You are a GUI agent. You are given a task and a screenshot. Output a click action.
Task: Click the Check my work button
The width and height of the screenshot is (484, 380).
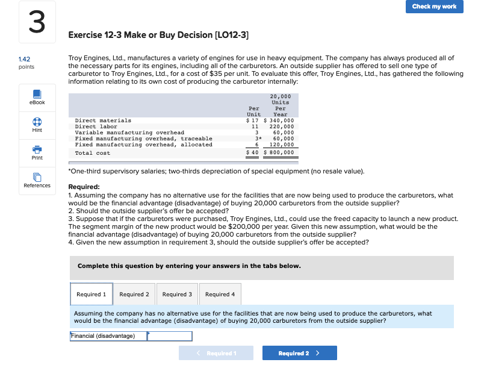(434, 7)
